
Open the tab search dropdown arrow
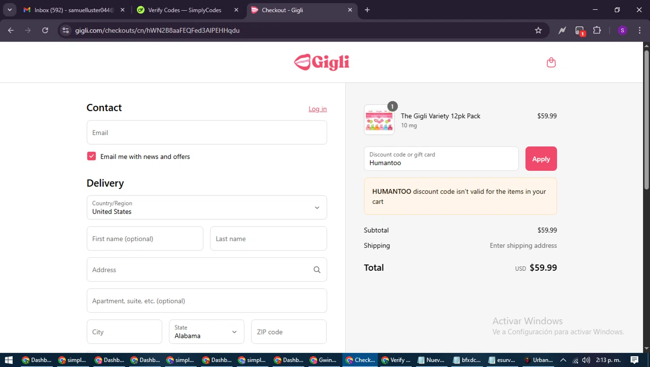click(10, 10)
